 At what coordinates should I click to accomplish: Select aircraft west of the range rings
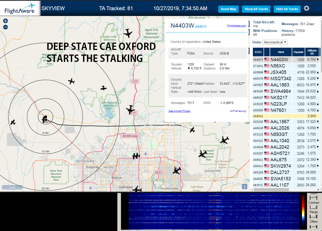(13, 122)
